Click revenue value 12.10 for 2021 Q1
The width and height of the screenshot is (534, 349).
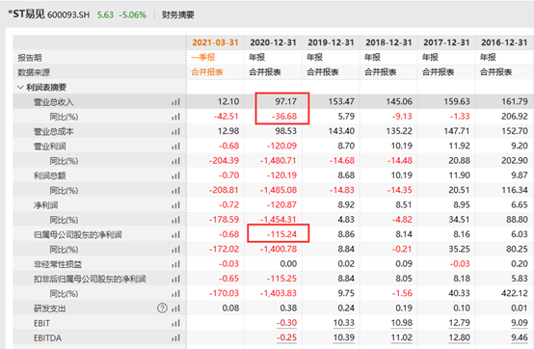click(228, 101)
